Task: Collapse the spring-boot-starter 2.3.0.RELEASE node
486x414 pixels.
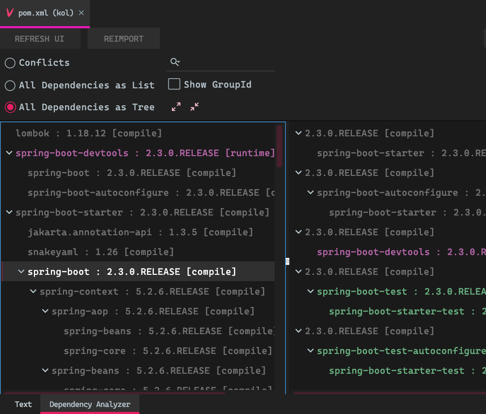Action: [x=8, y=212]
